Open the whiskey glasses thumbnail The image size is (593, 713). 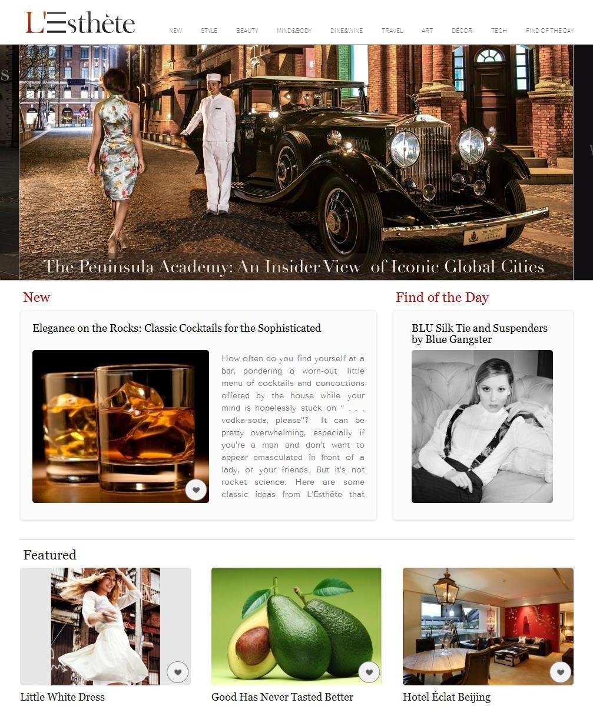click(x=121, y=427)
